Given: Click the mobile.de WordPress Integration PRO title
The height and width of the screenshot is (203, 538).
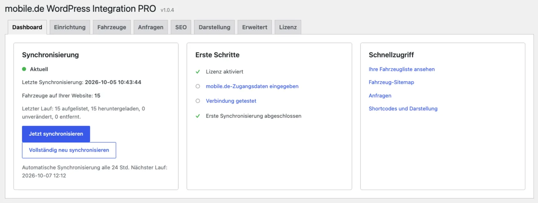Looking at the screenshot, I should (x=80, y=8).
